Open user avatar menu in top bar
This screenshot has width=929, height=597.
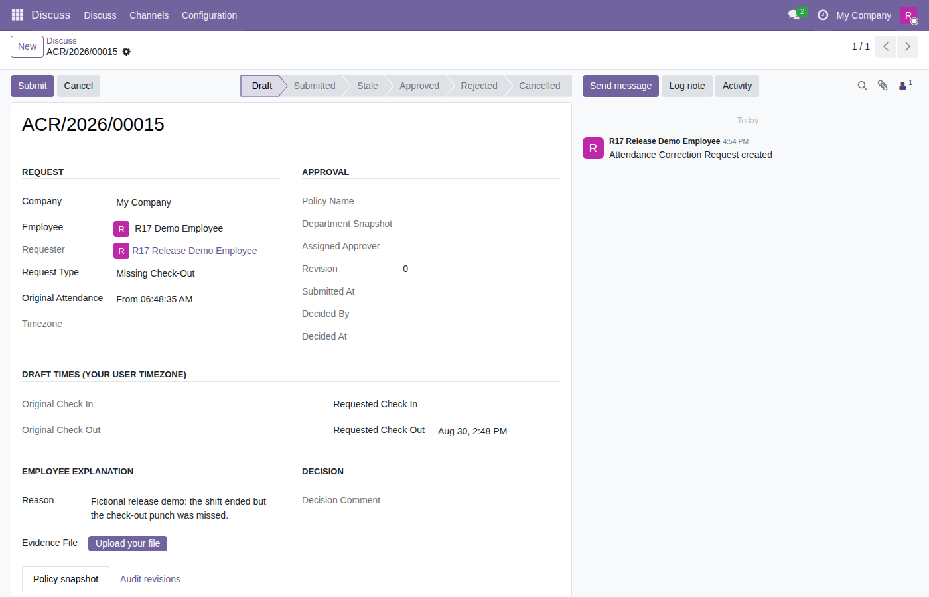pyautogui.click(x=908, y=15)
